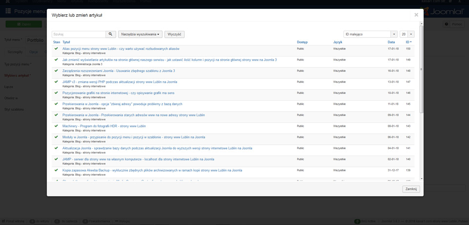This screenshot has width=469, height=225.
Task: Pick Kopia zapasowa Akeeba Backup article
Action: click(152, 170)
